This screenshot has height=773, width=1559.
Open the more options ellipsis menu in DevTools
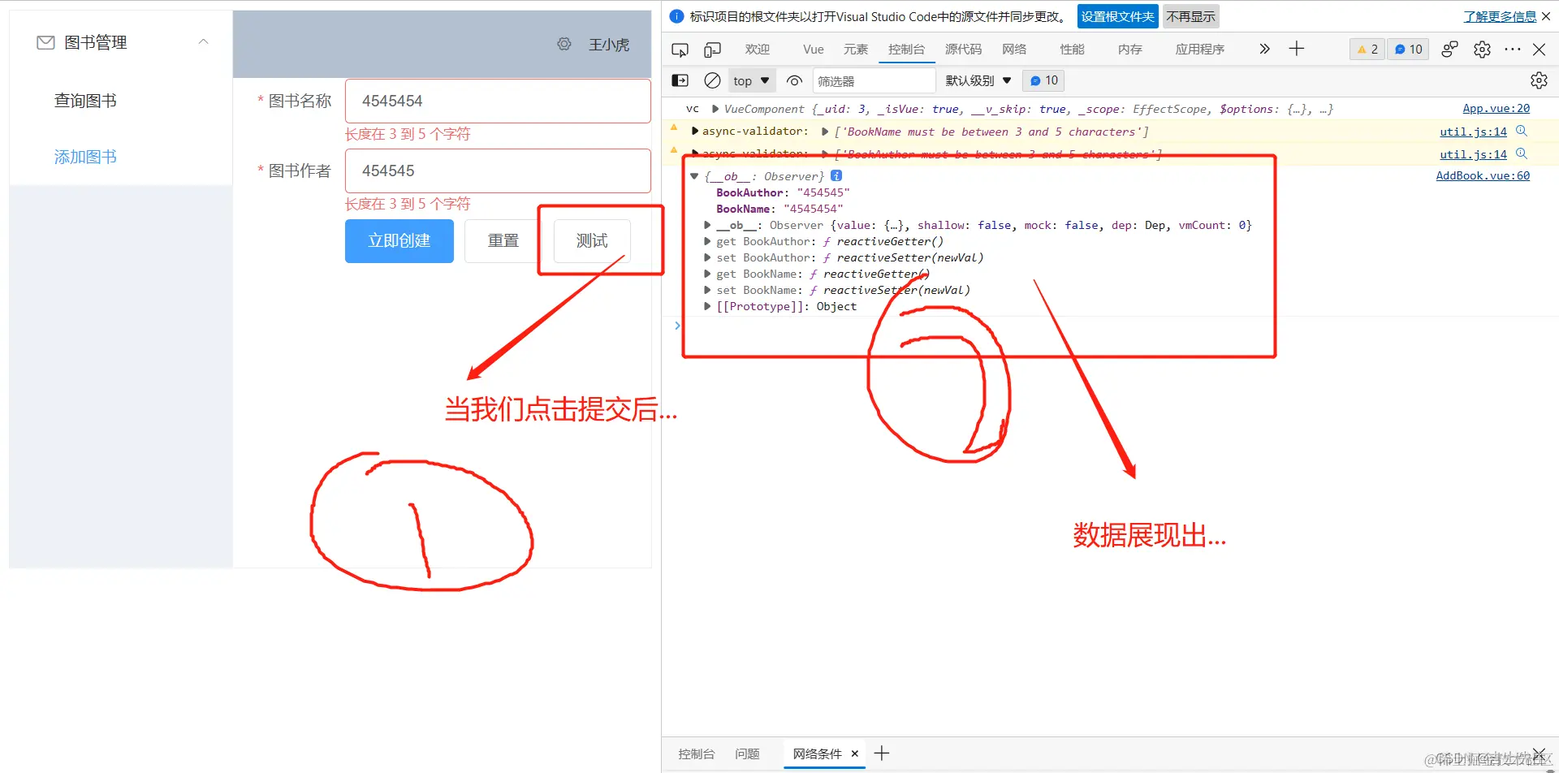[x=1512, y=49]
